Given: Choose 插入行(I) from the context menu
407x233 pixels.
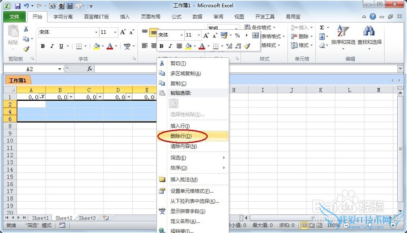Looking at the screenshot, I should [193, 126].
